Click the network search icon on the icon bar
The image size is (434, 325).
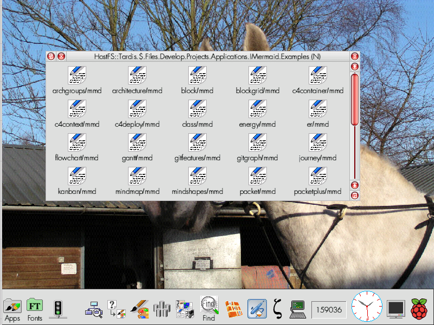pos(94,309)
